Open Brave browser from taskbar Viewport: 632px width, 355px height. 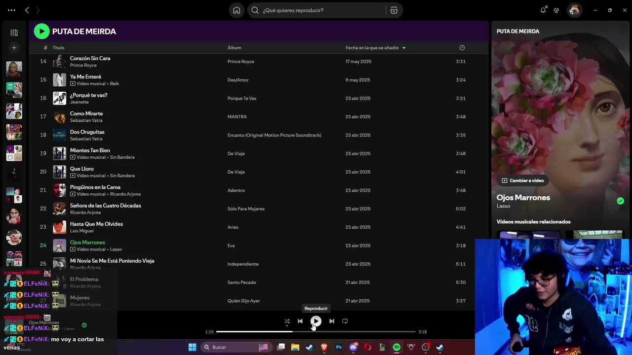point(324,347)
